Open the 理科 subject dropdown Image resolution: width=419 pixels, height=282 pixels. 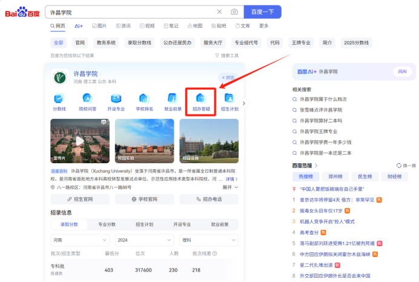209,240
